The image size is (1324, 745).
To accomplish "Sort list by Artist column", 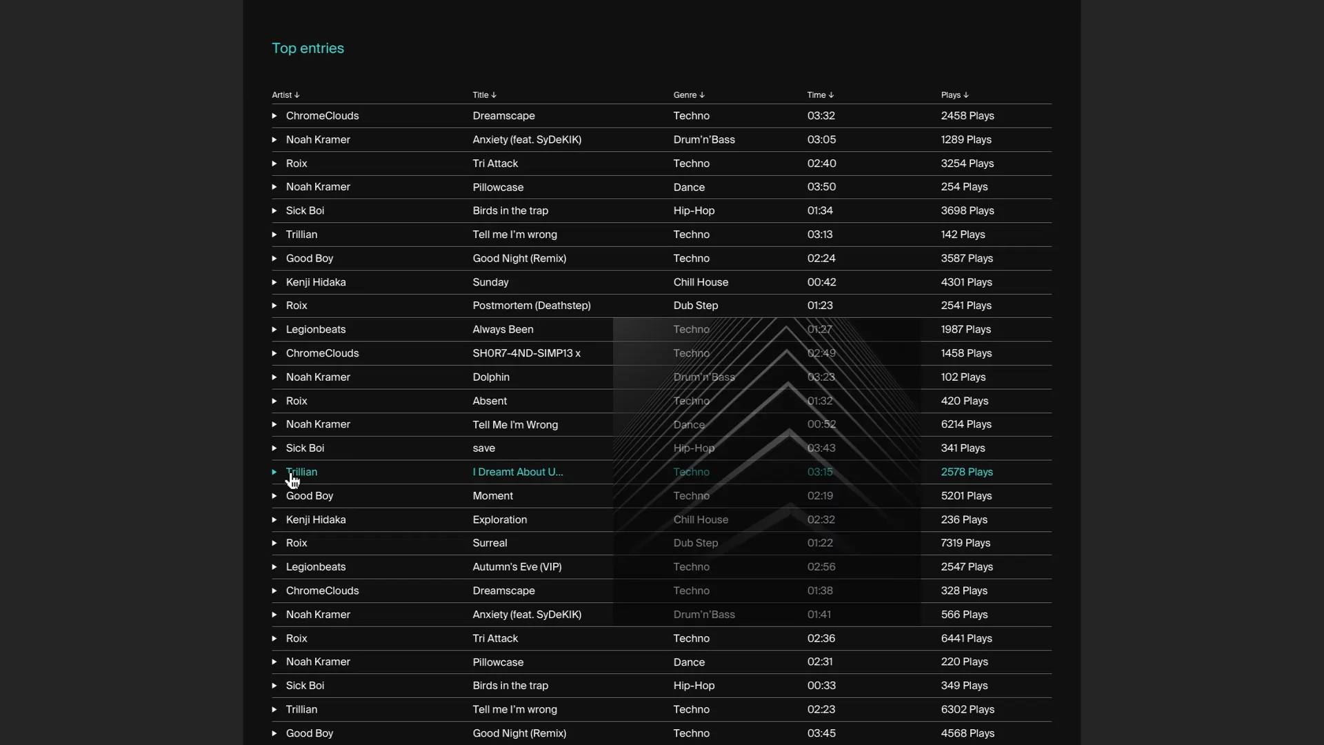I will (285, 95).
